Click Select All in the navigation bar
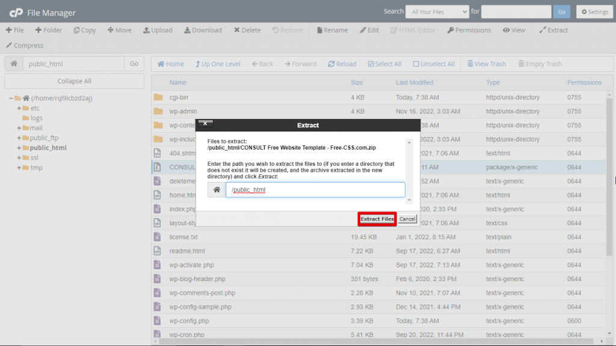616x346 pixels. [x=384, y=64]
